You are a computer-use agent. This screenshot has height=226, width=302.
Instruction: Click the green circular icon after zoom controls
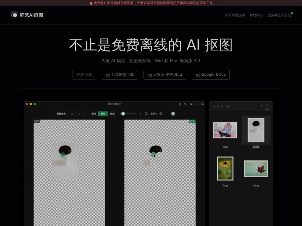point(173,113)
